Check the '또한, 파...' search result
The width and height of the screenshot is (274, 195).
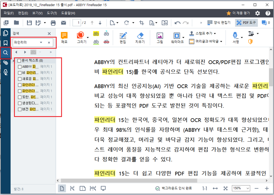point(20,97)
